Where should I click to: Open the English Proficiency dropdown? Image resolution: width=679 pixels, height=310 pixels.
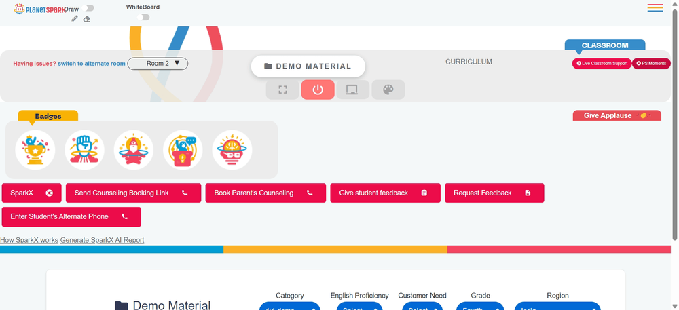tap(359, 306)
